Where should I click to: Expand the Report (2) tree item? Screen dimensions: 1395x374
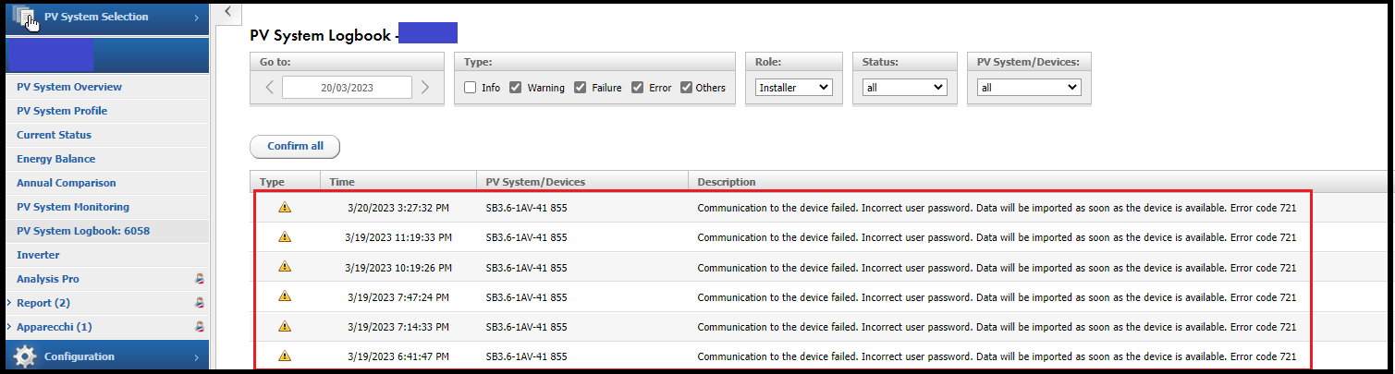pyautogui.click(x=8, y=302)
